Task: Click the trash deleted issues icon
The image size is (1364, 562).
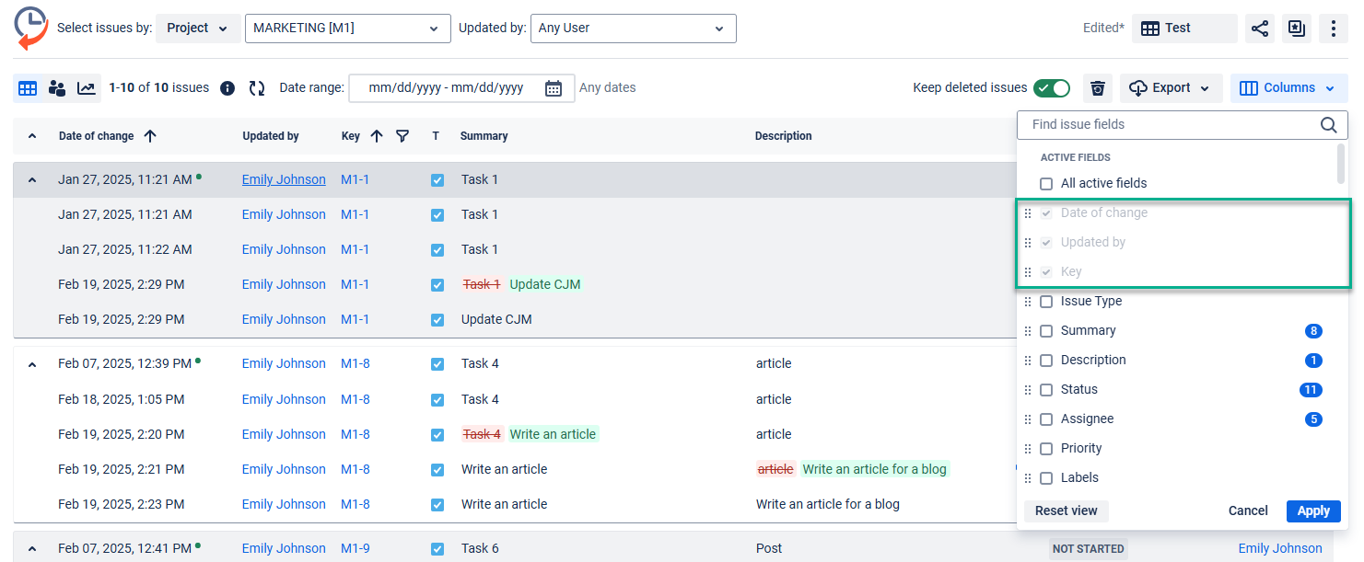Action: [x=1097, y=88]
